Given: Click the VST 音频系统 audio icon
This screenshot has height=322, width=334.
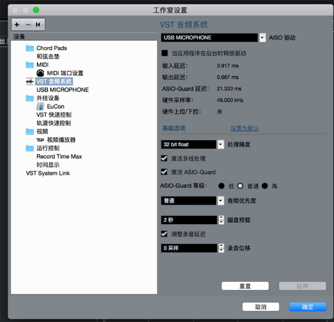Looking at the screenshot, I should (30, 81).
